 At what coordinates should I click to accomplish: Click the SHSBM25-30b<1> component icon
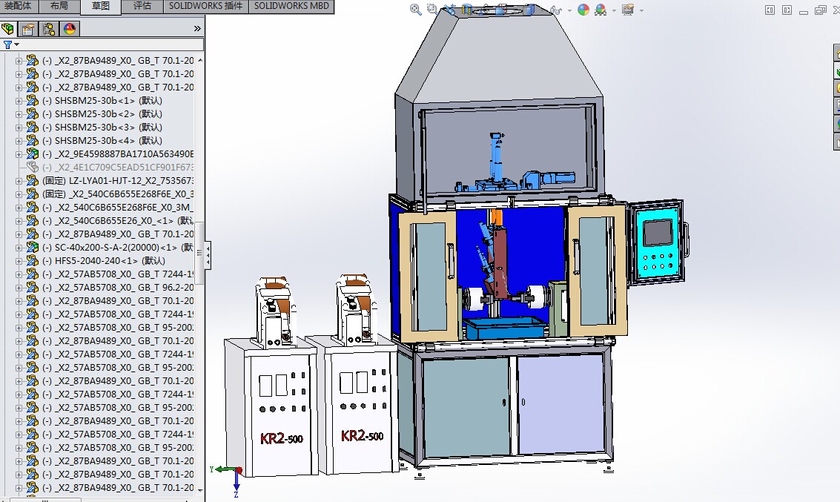click(32, 101)
